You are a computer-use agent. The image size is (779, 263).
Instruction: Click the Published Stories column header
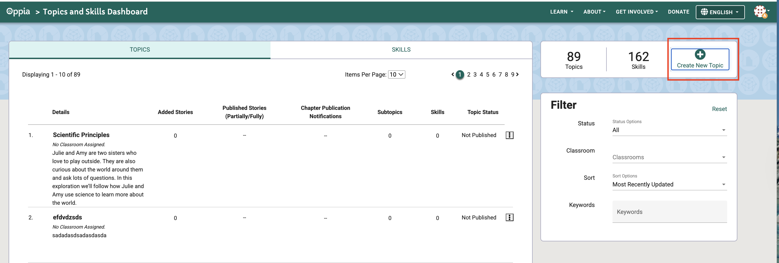pyautogui.click(x=244, y=112)
